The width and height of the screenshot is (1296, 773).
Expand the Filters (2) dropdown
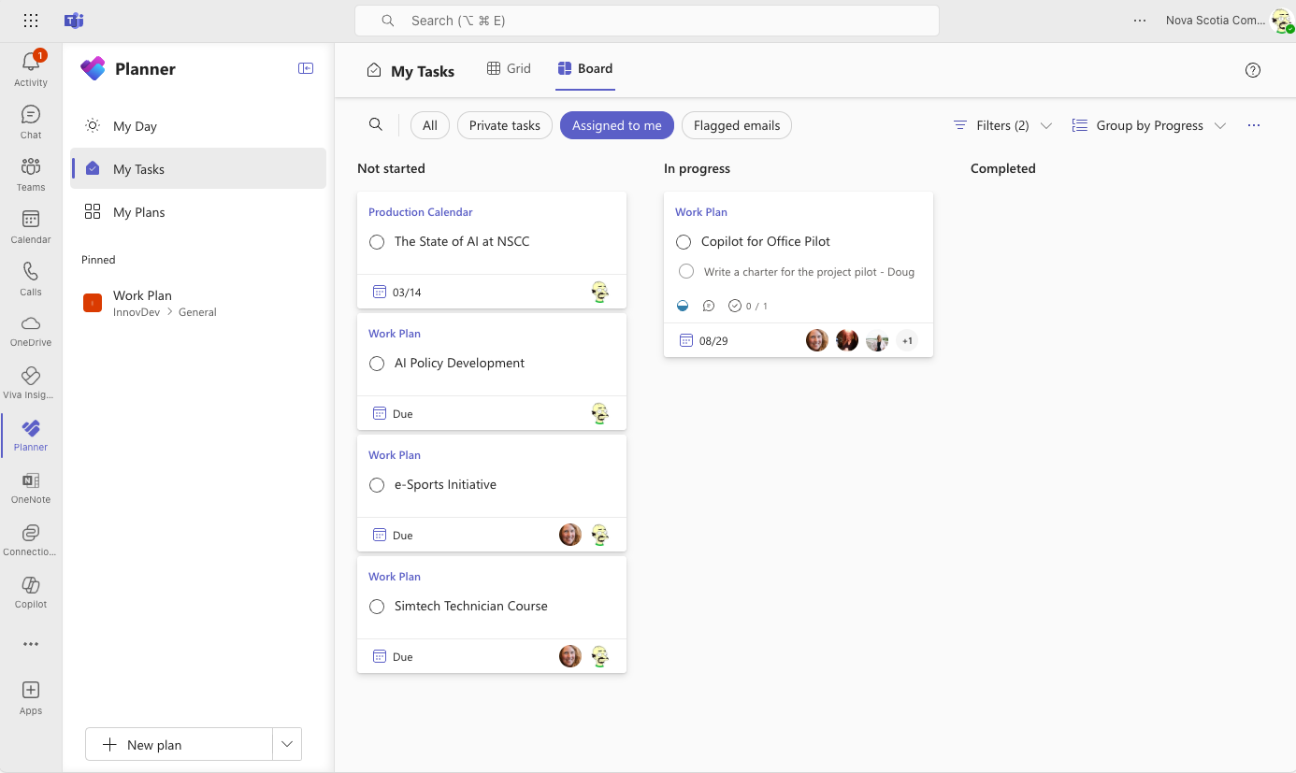[1002, 125]
